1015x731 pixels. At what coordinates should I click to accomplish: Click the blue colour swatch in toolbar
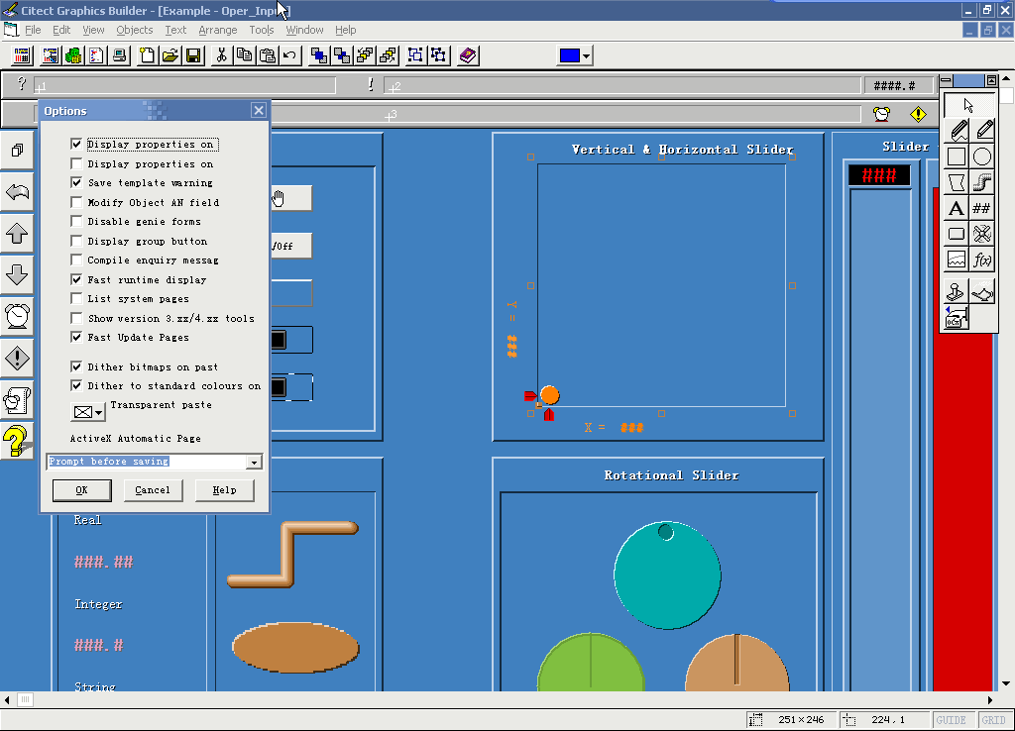(570, 56)
